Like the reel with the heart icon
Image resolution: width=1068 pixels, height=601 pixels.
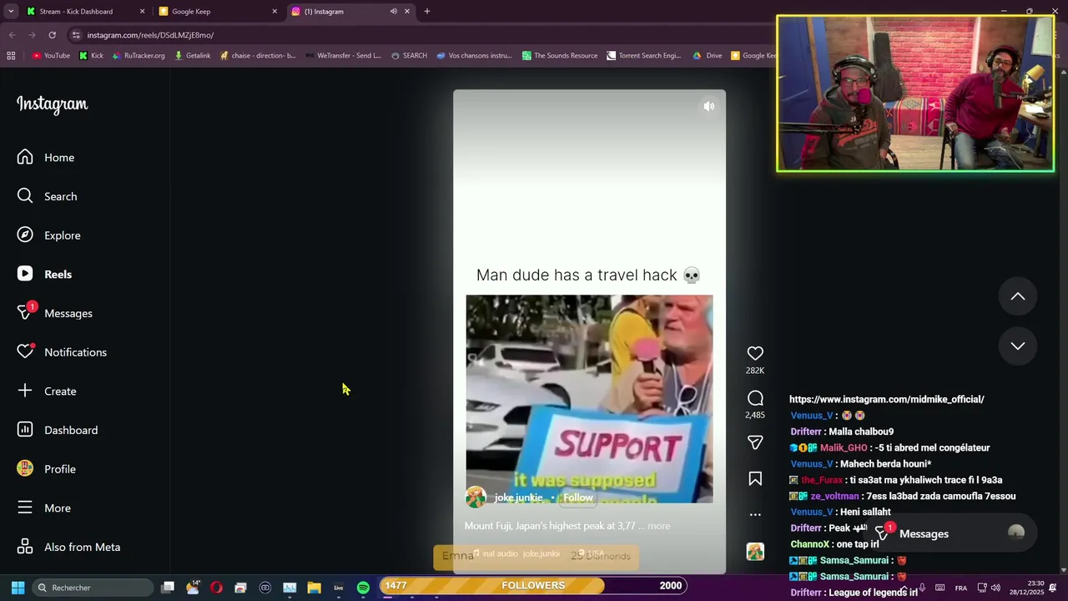[755, 353]
